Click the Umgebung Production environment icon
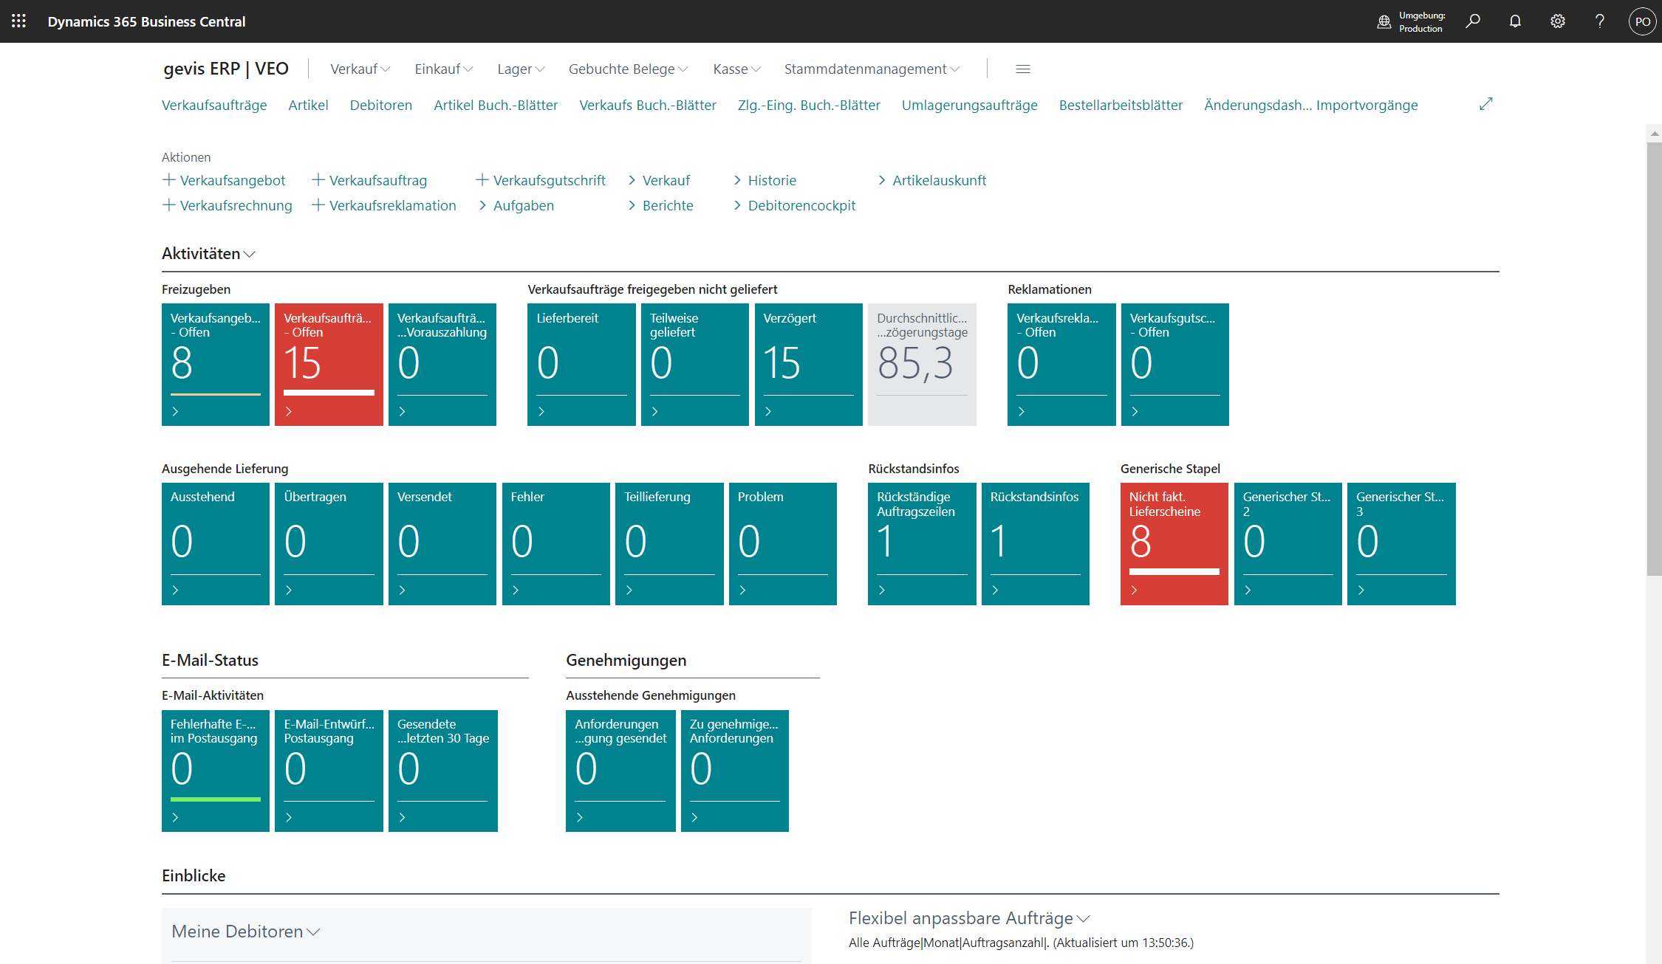Image resolution: width=1662 pixels, height=964 pixels. tap(1384, 22)
